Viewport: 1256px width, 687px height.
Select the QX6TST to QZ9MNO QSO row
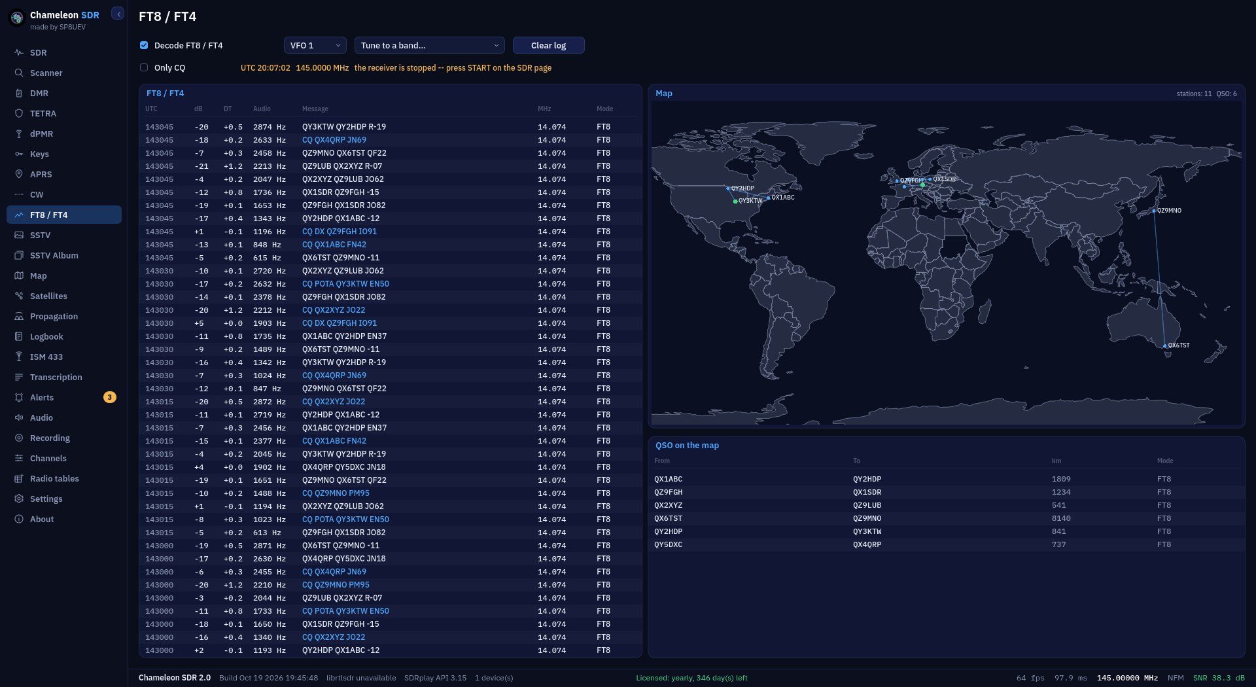coord(946,518)
